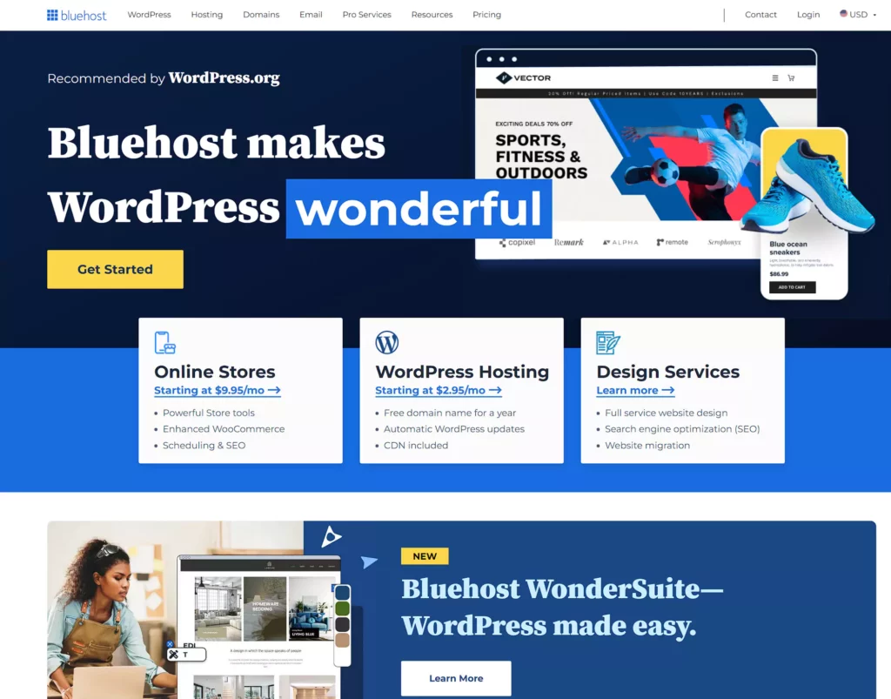Click the Design Services heading

pos(667,372)
